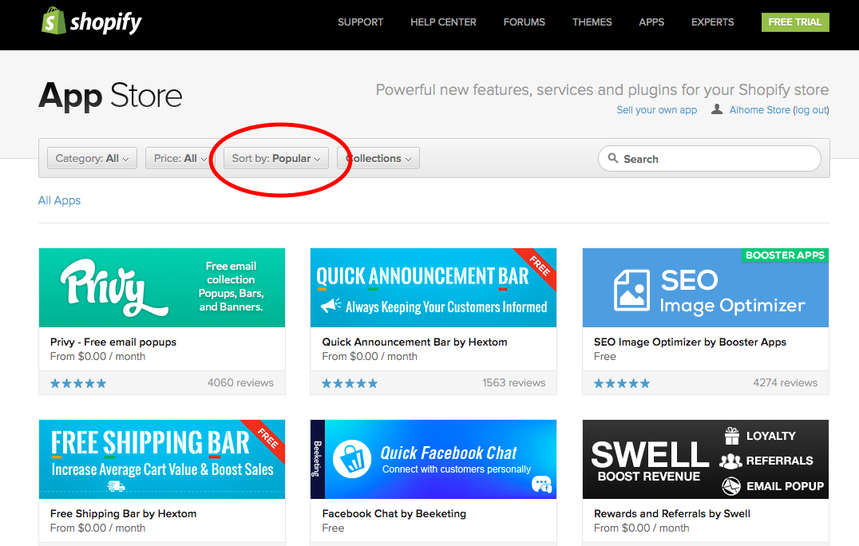
Task: Expand the Collections dropdown
Action: coord(378,158)
